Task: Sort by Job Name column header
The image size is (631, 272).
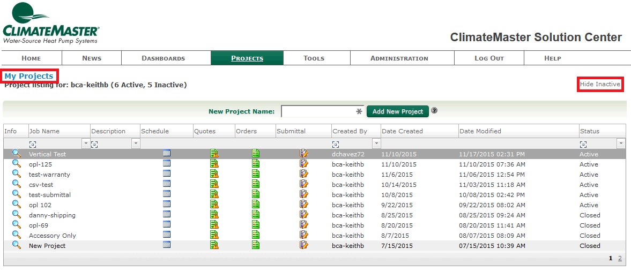Action: tap(44, 131)
